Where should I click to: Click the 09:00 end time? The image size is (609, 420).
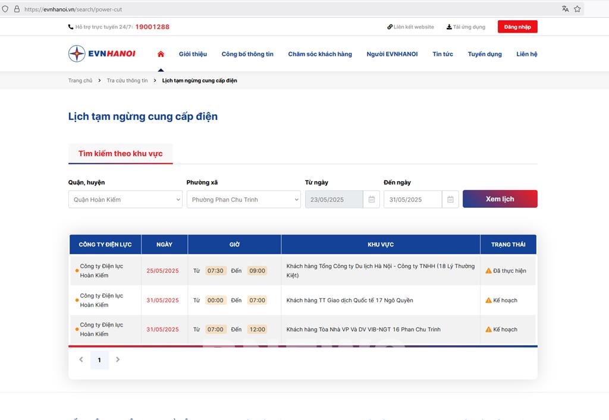point(257,271)
